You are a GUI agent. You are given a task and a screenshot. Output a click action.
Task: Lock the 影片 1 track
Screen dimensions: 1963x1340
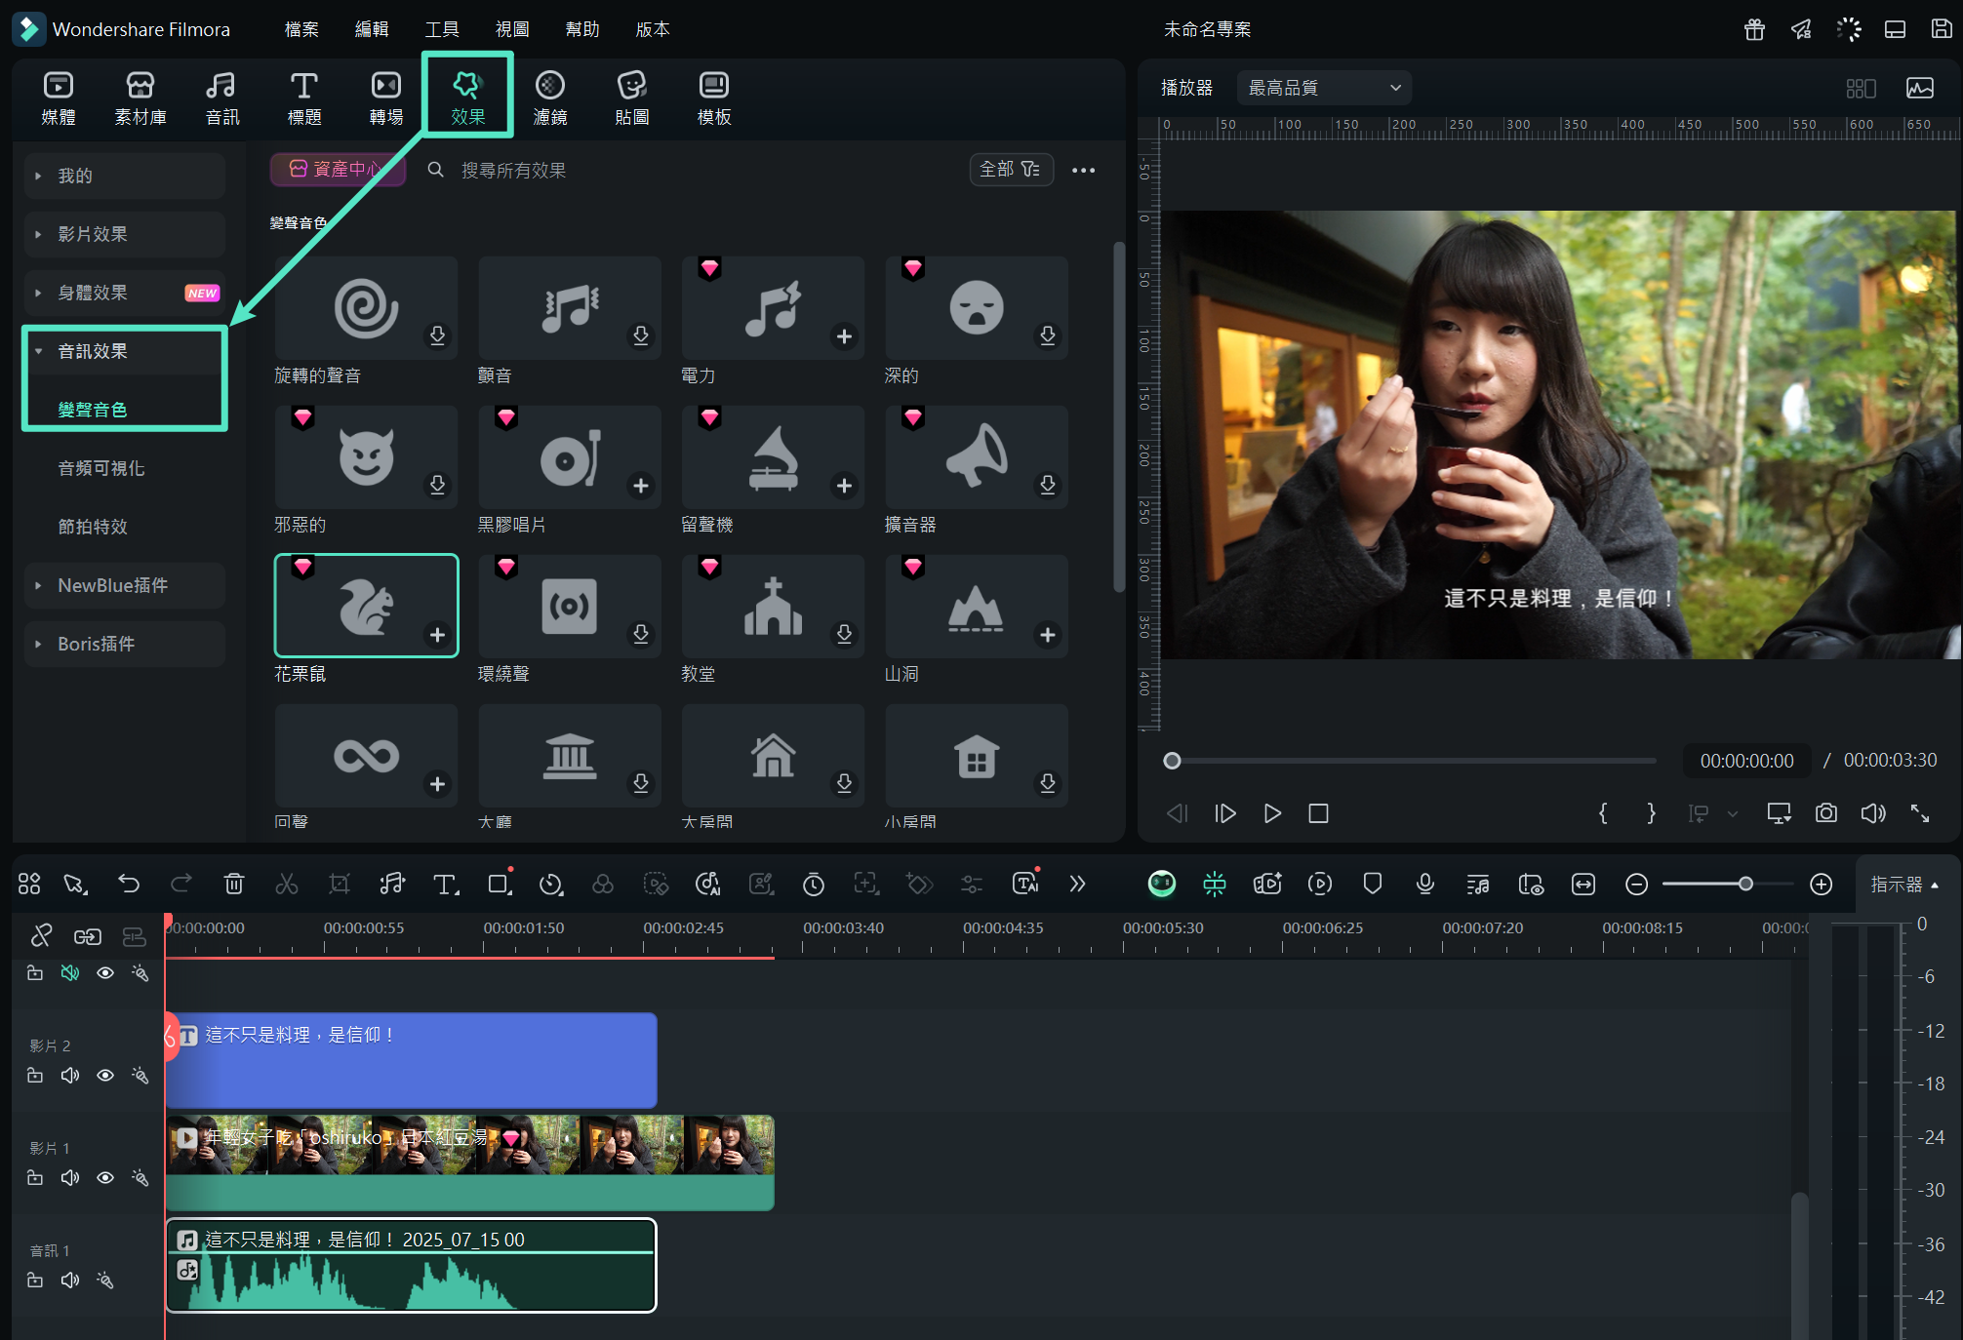pos(35,1177)
